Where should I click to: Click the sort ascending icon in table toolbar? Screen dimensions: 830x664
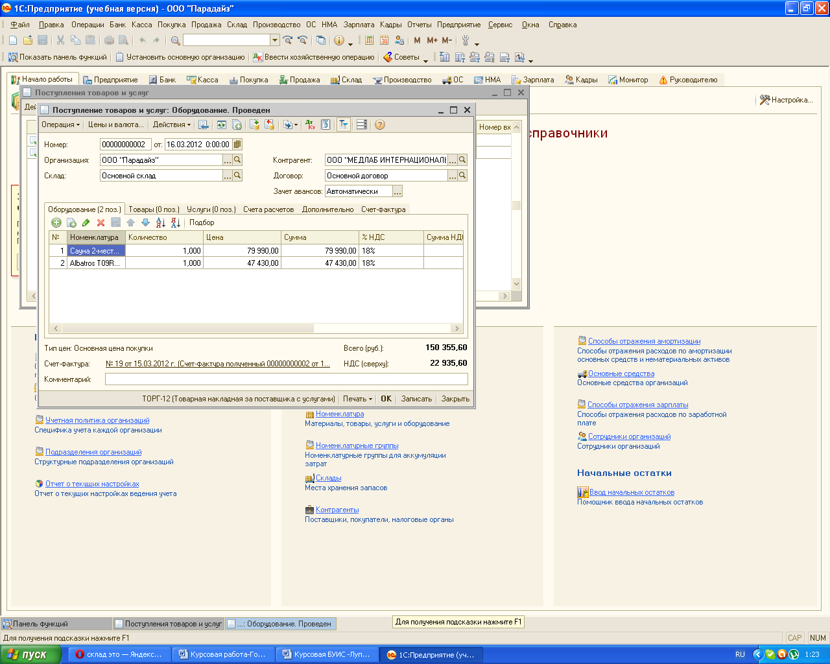(160, 222)
